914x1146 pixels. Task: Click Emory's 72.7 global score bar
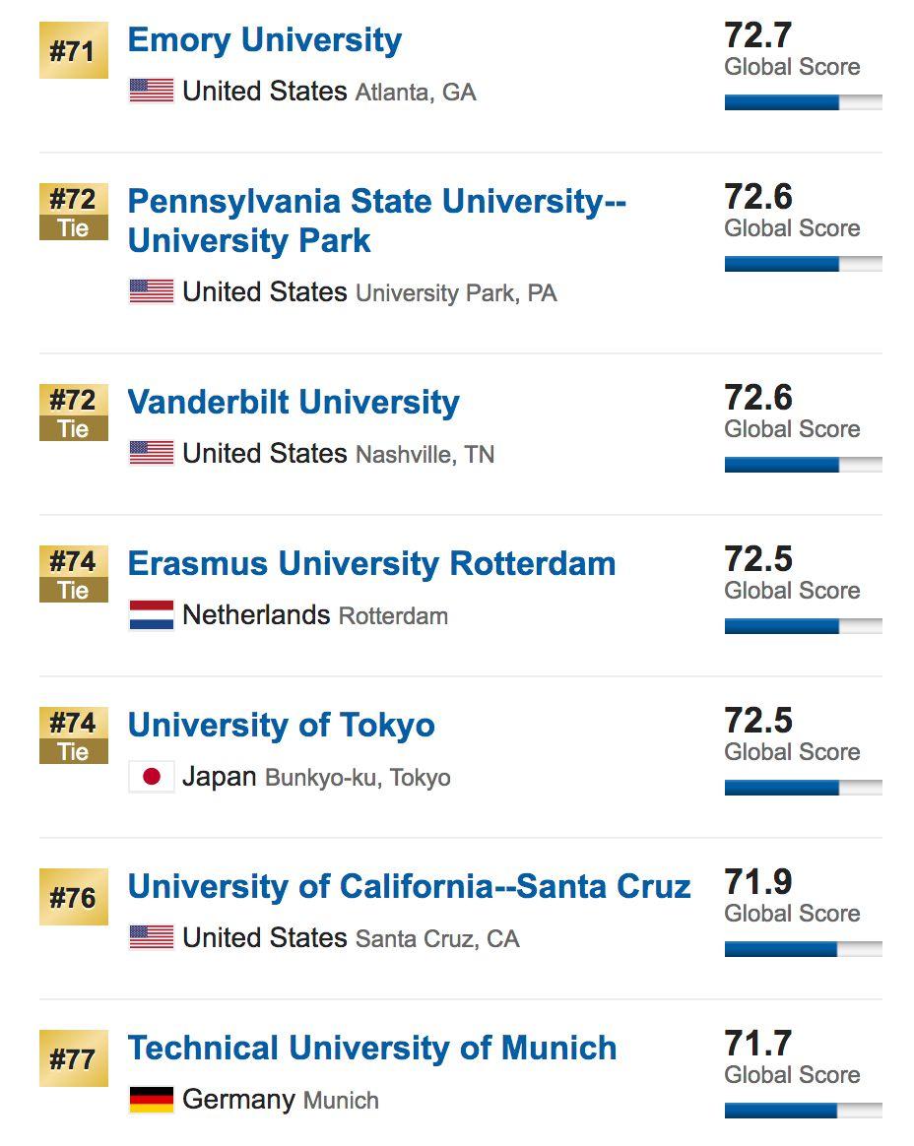point(803,102)
